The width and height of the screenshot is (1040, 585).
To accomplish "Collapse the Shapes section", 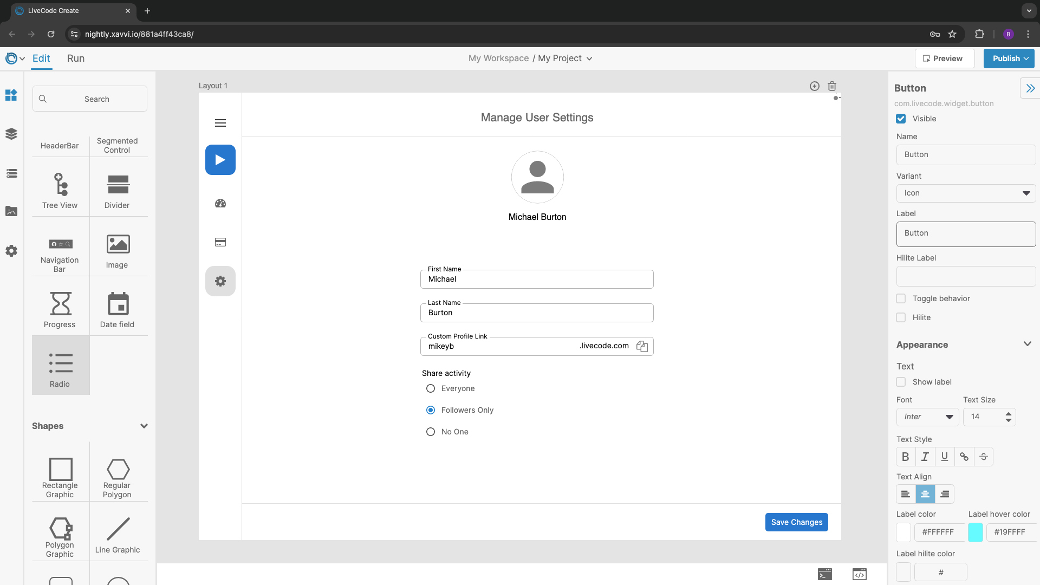I will [x=144, y=426].
